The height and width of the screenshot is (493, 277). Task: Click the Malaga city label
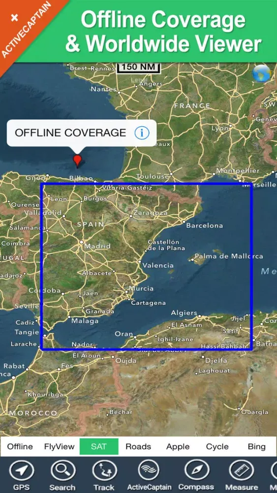pyautogui.click(x=85, y=321)
